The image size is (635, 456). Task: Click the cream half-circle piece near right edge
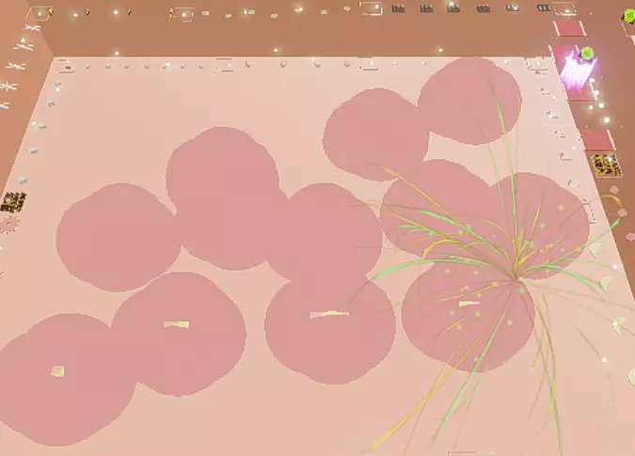point(607,283)
